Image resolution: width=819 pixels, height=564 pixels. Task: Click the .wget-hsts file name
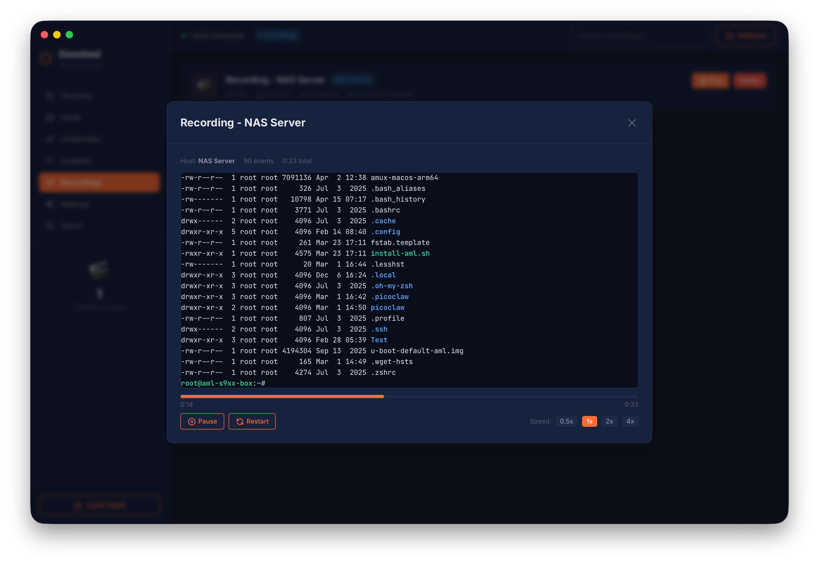[x=391, y=362]
